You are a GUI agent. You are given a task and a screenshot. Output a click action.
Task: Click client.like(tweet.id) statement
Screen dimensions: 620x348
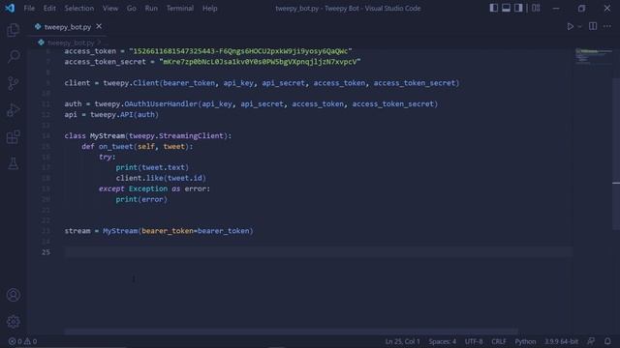pyautogui.click(x=161, y=178)
